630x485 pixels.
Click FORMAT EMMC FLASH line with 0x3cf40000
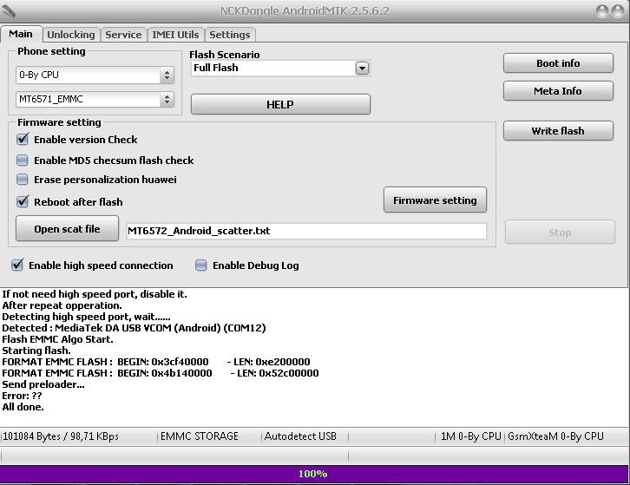(x=156, y=362)
